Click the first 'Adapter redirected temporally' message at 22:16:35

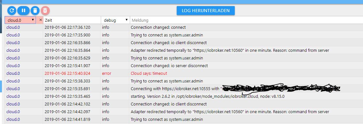(x=230, y=50)
